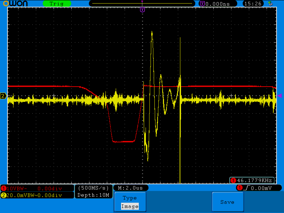Click the yellow channel 2 ground marker

(x=3, y=96)
